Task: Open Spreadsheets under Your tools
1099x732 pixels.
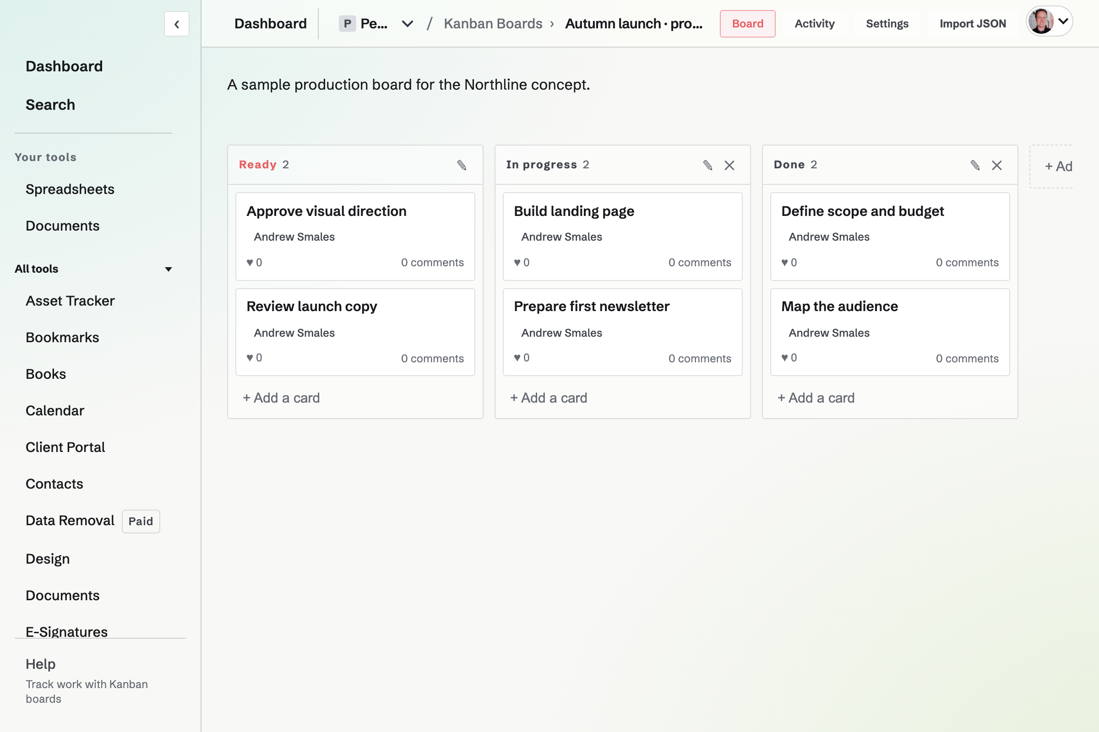Action: pos(70,189)
